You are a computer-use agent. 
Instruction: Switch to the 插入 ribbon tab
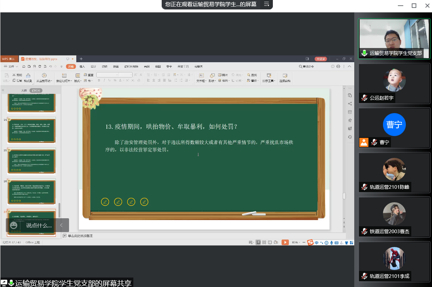tap(82, 67)
